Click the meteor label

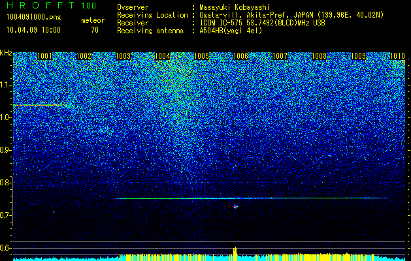93,20
